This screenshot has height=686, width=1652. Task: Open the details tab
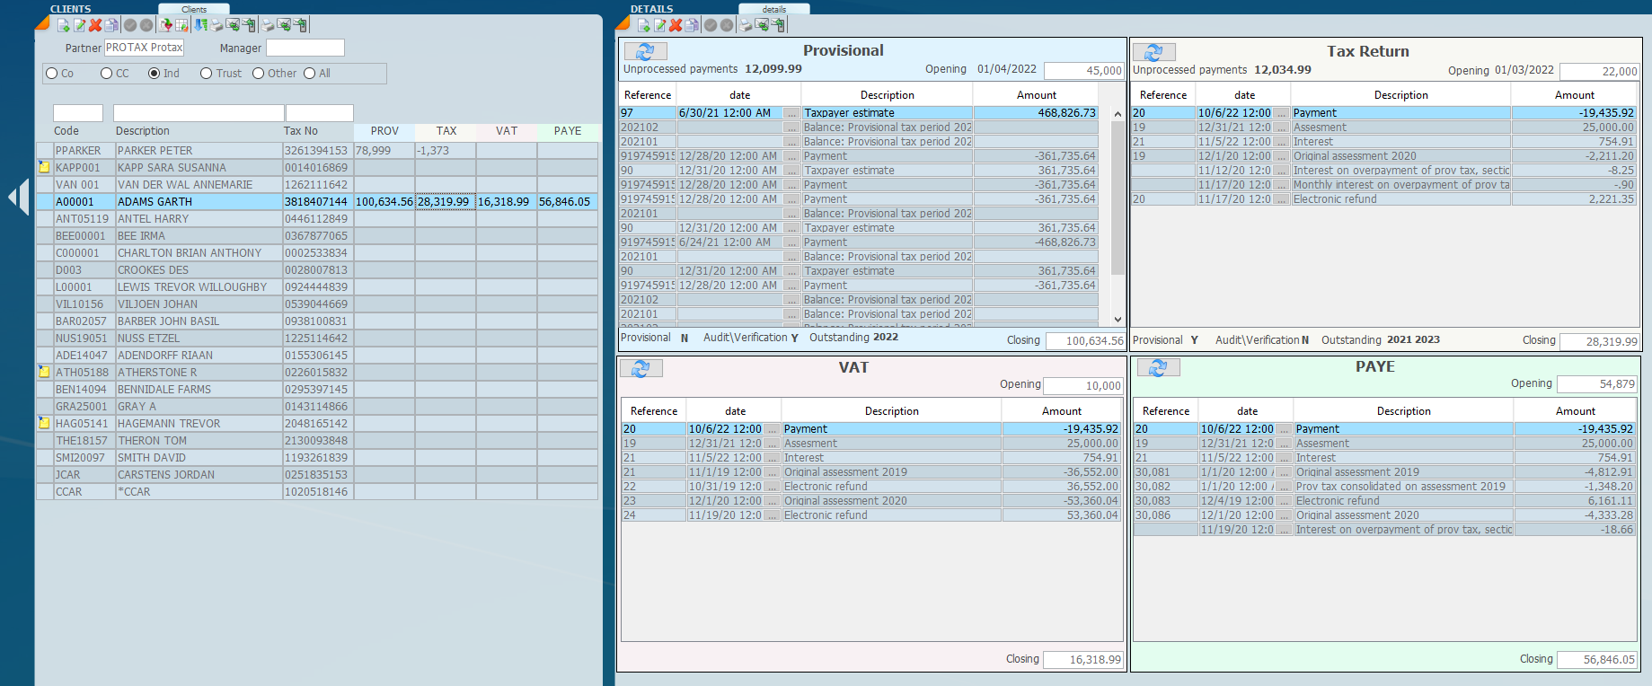tap(773, 9)
